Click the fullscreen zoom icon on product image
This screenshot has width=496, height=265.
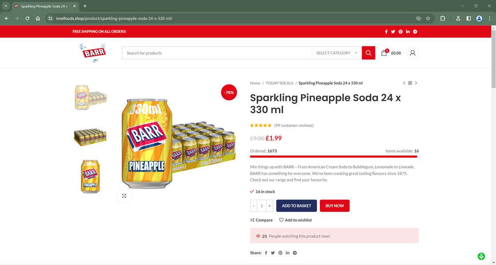point(124,196)
